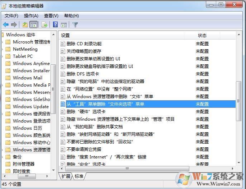Click the policy icon beside 删除“硬件”选项卡
The width and height of the screenshot is (246, 189).
coord(63,112)
